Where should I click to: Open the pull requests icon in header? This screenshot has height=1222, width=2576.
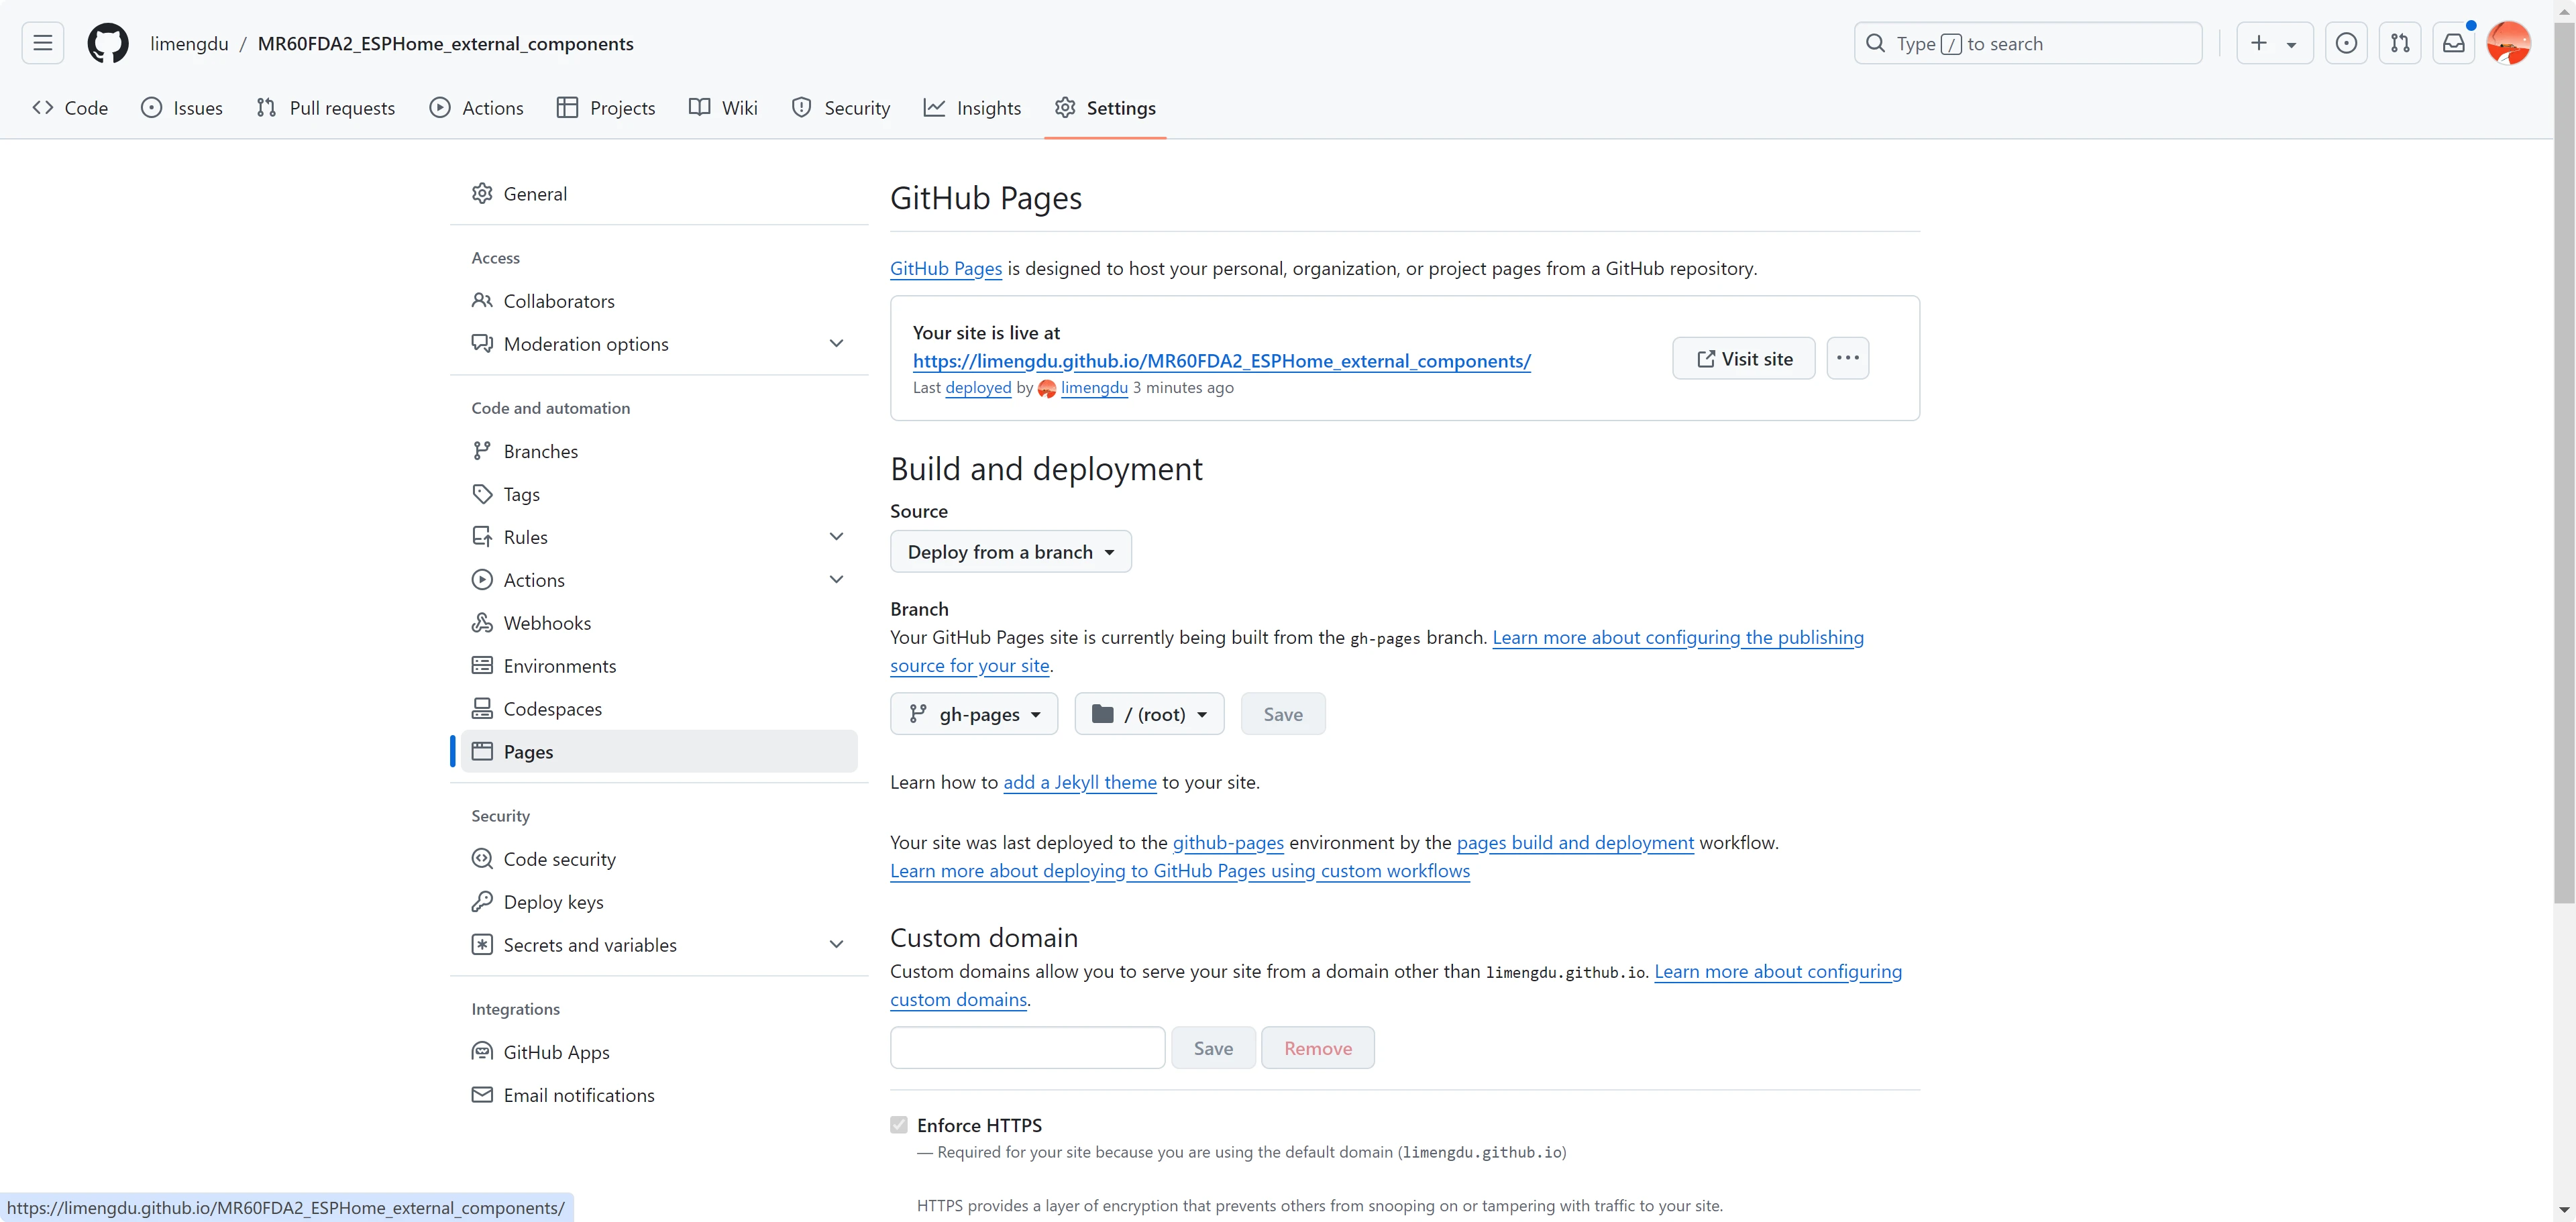click(x=2400, y=43)
